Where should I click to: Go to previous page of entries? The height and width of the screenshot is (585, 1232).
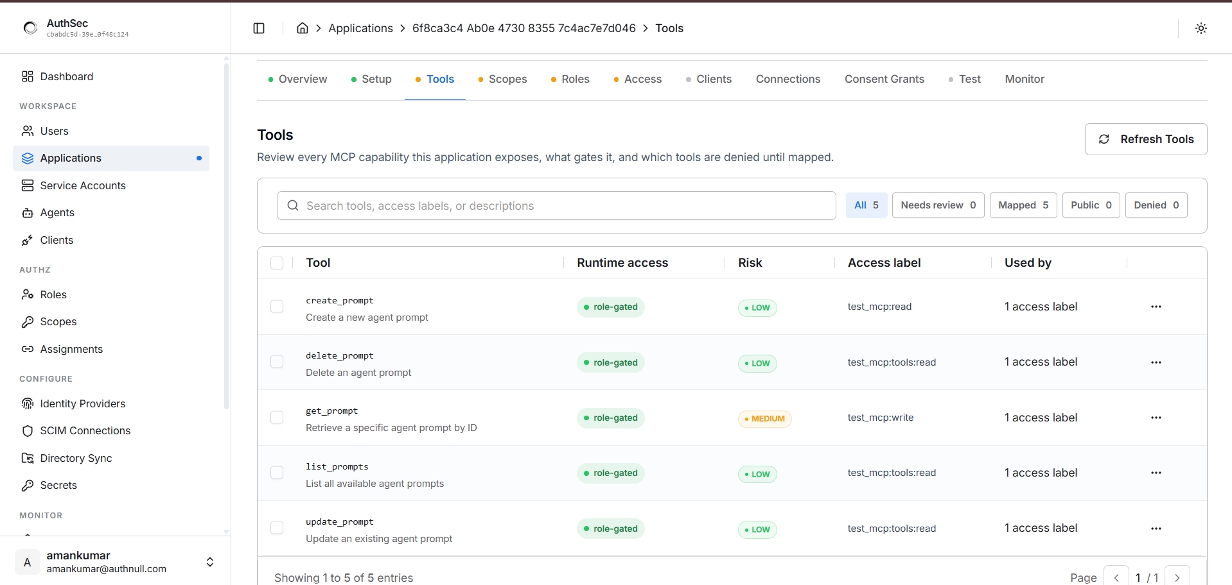[x=1116, y=577]
